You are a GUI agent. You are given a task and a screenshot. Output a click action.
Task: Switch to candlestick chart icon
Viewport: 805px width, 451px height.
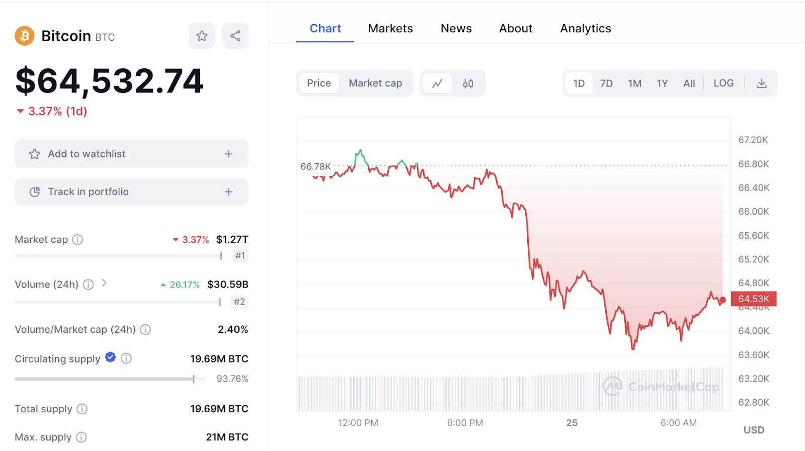click(468, 83)
